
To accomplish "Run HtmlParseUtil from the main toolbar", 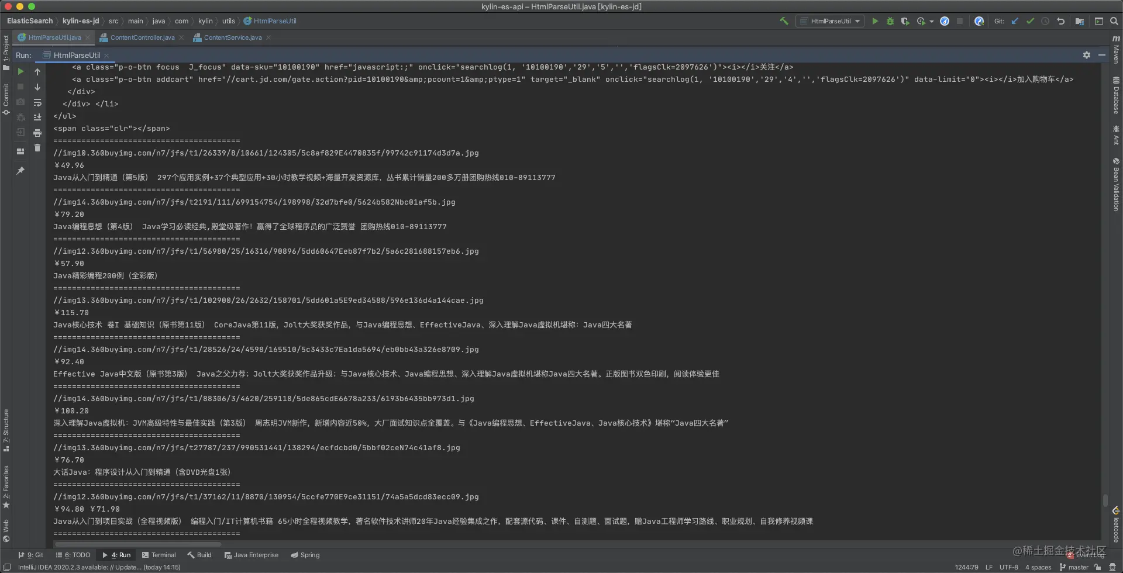I will point(875,21).
